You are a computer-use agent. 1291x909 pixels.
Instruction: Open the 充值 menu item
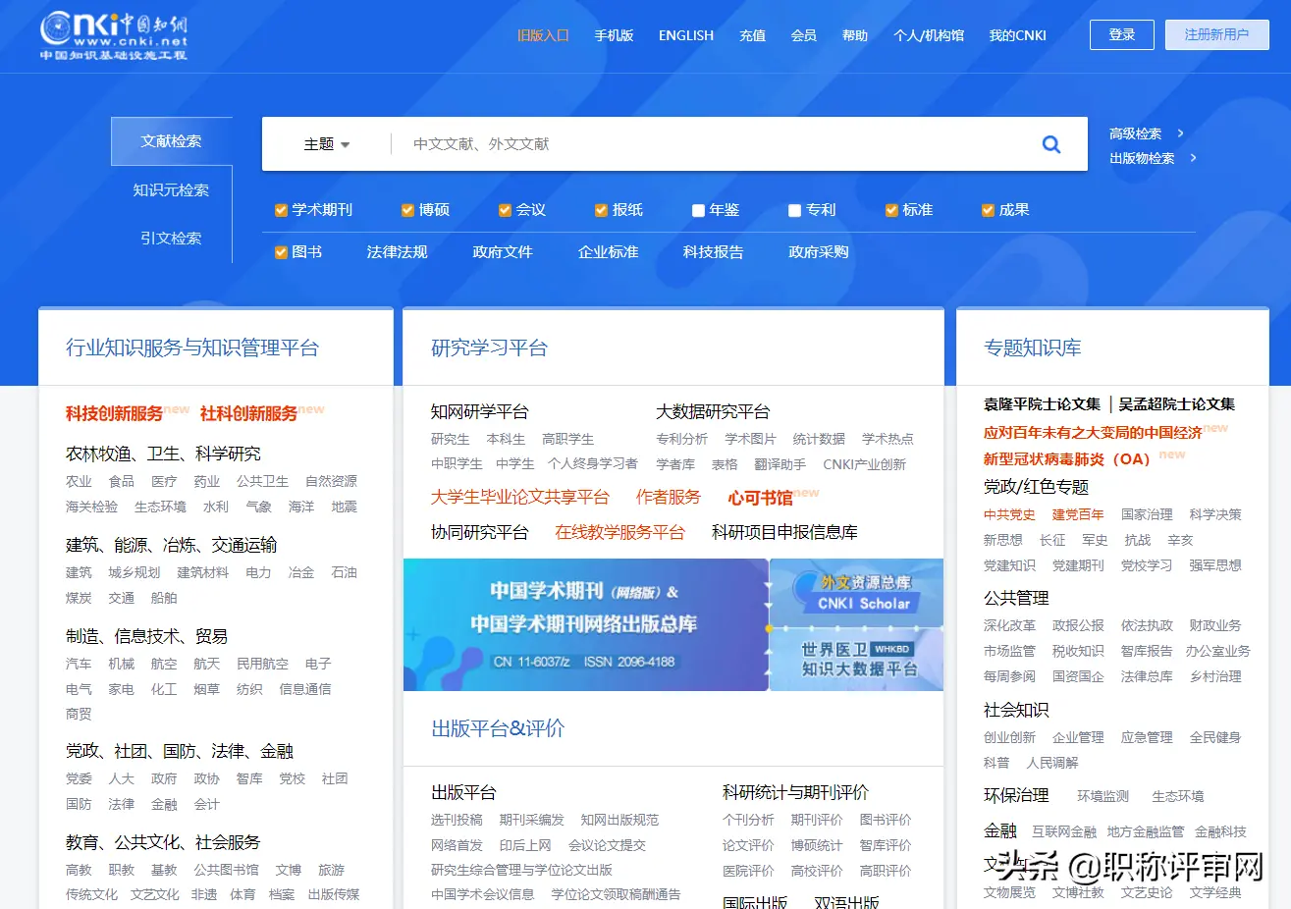coord(752,35)
